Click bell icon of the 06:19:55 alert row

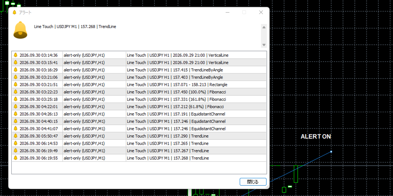pyautogui.click(x=16, y=158)
